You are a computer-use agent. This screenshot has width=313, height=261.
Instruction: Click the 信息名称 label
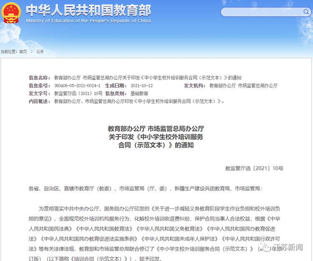[39, 78]
